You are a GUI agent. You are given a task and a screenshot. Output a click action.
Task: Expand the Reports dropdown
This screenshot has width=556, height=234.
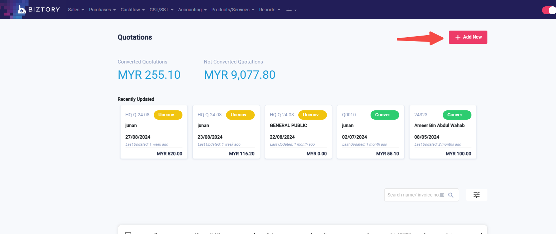(x=270, y=10)
